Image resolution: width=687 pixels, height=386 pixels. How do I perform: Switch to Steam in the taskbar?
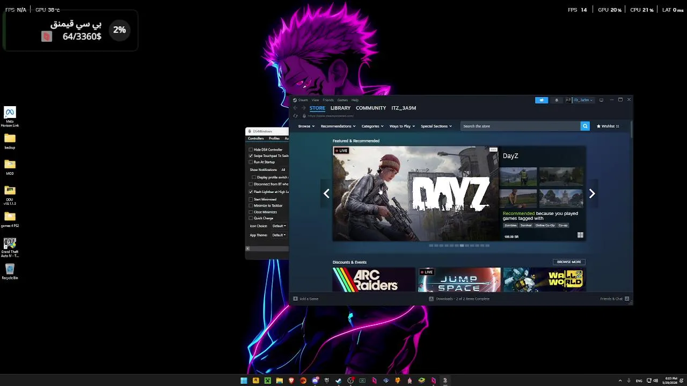[339, 381]
